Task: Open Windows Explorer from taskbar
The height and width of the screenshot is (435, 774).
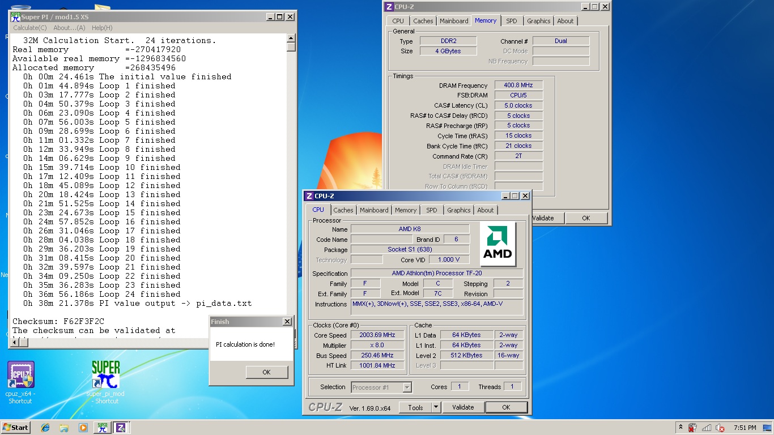Action: [64, 428]
